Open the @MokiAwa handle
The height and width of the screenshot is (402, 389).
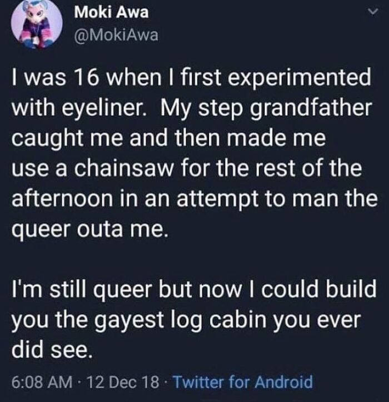[116, 36]
